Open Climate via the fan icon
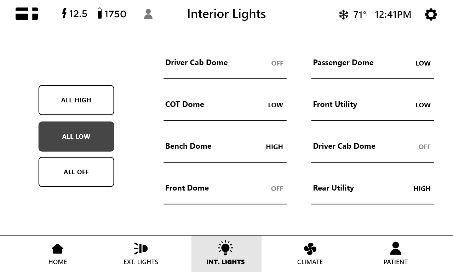Image resolution: width=453 pixels, height=272 pixels. click(x=310, y=254)
